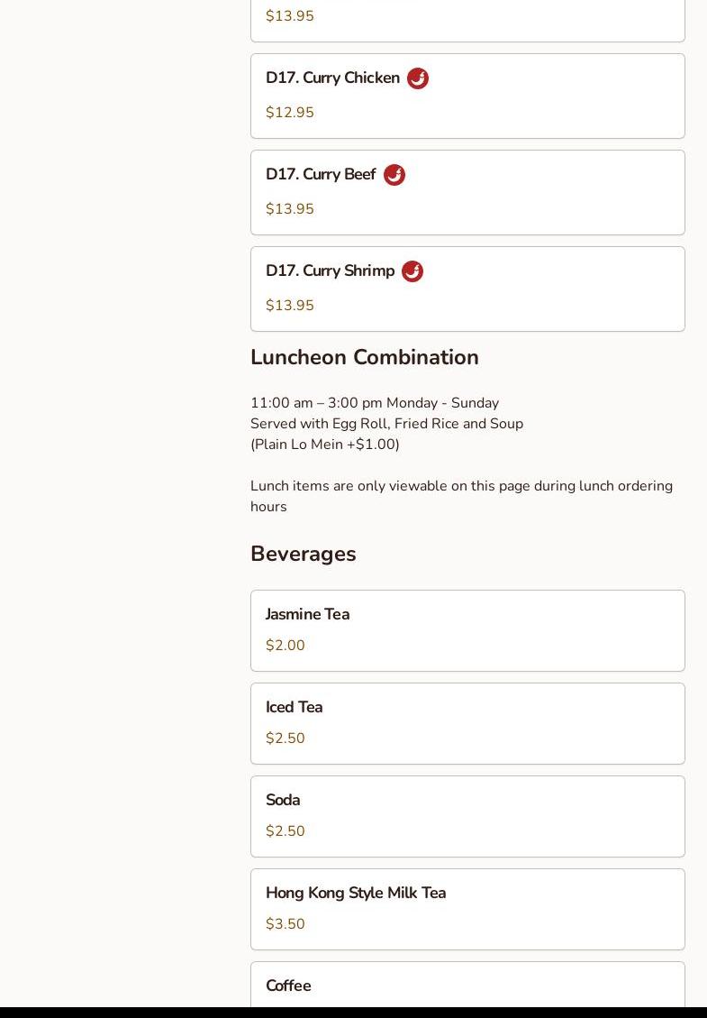
Task: Click the Luncheon Combination section heading
Action: [x=364, y=357]
